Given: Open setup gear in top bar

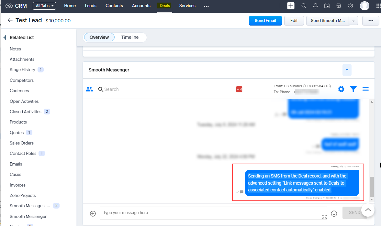Looking at the screenshot, I should [350, 6].
